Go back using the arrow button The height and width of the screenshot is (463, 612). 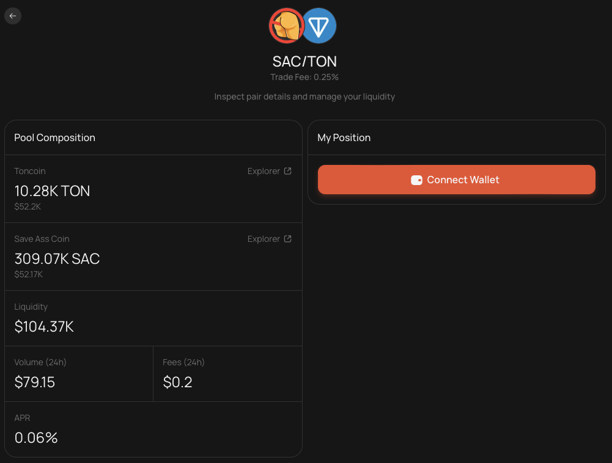click(13, 16)
